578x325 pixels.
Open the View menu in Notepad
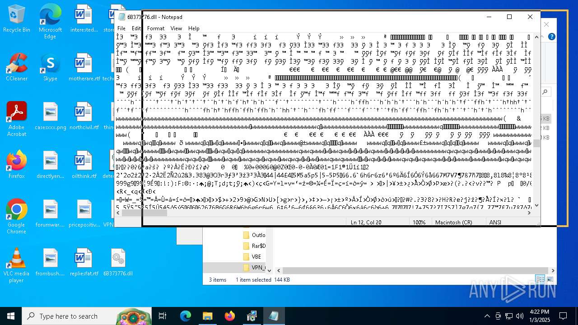[x=176, y=28]
